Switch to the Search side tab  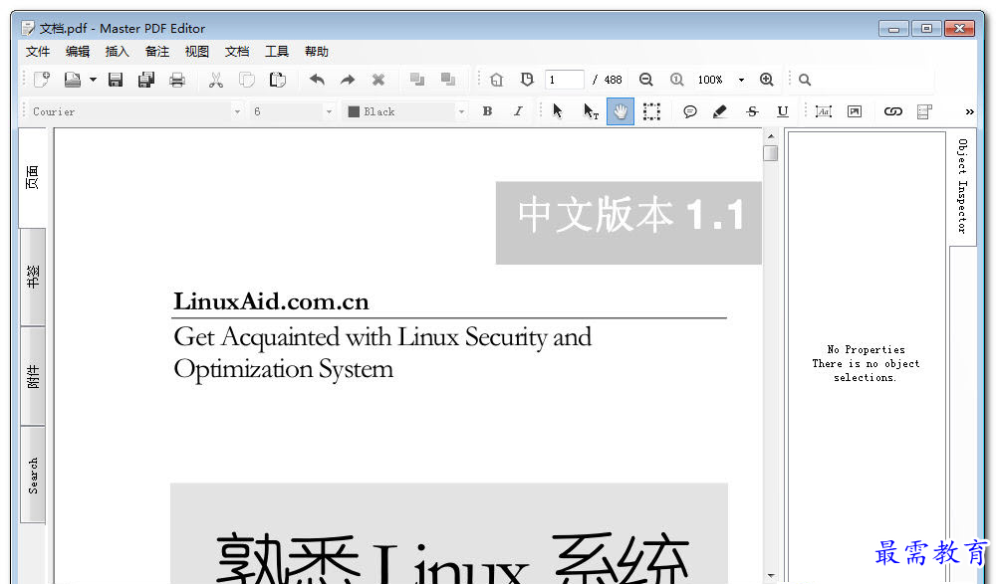pos(33,475)
